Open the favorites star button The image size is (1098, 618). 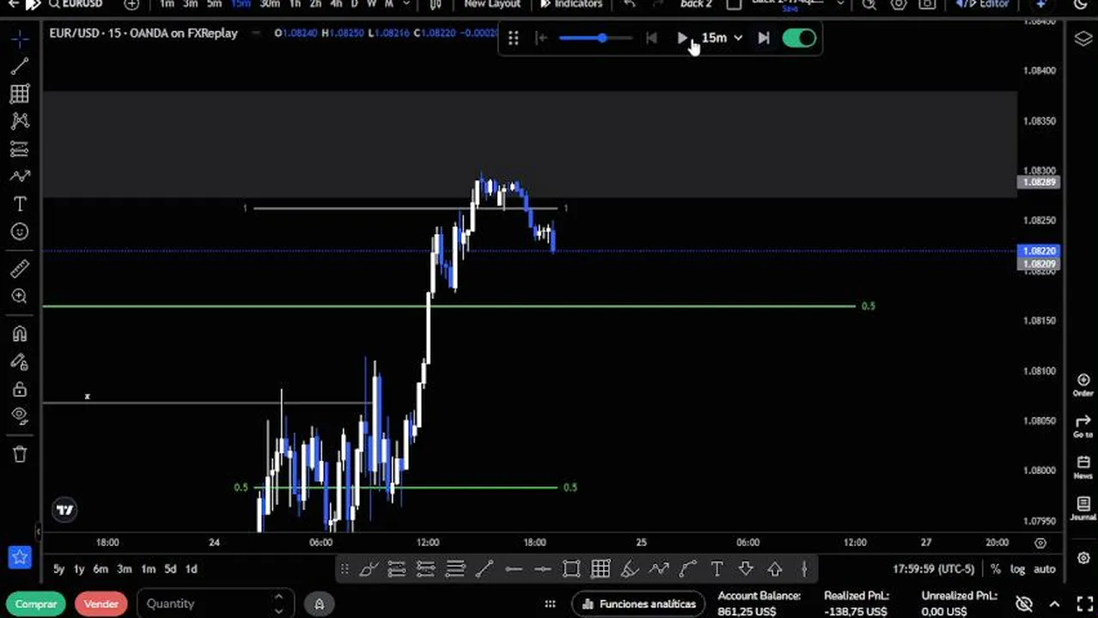click(20, 557)
